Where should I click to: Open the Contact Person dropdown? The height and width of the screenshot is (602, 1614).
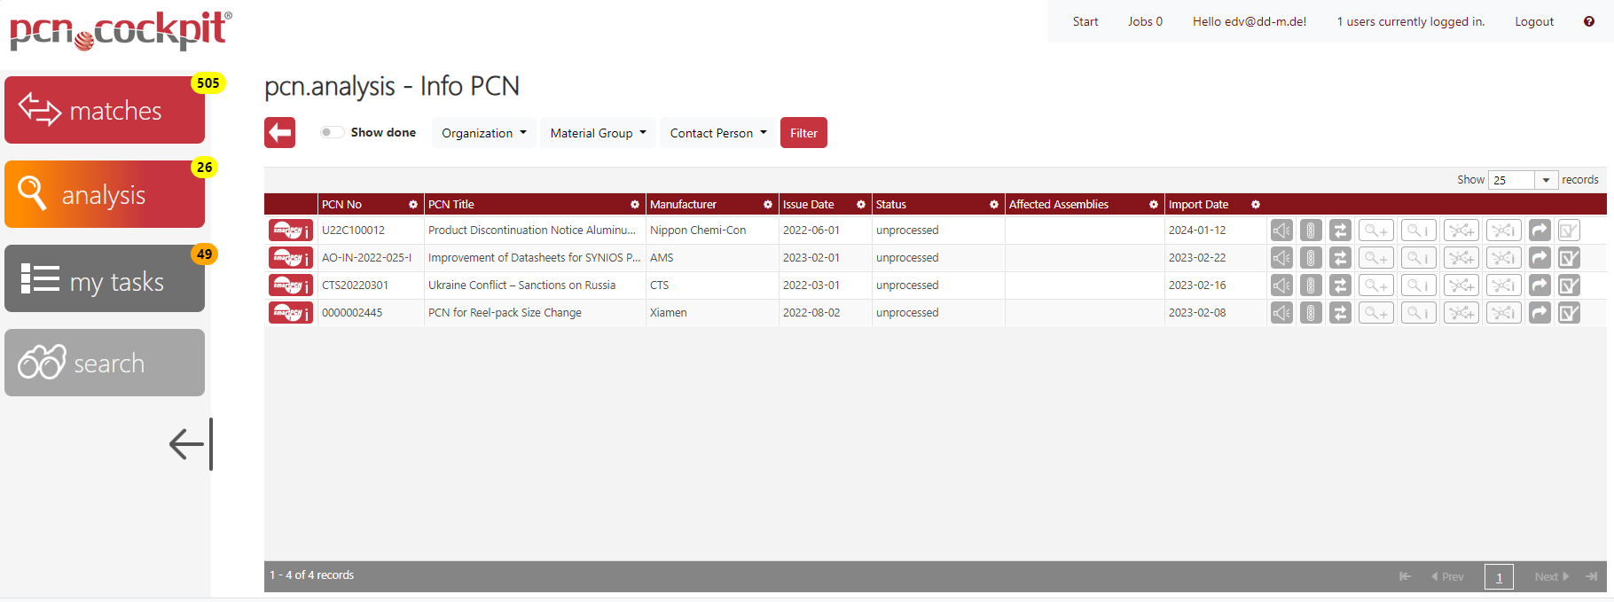click(x=717, y=133)
